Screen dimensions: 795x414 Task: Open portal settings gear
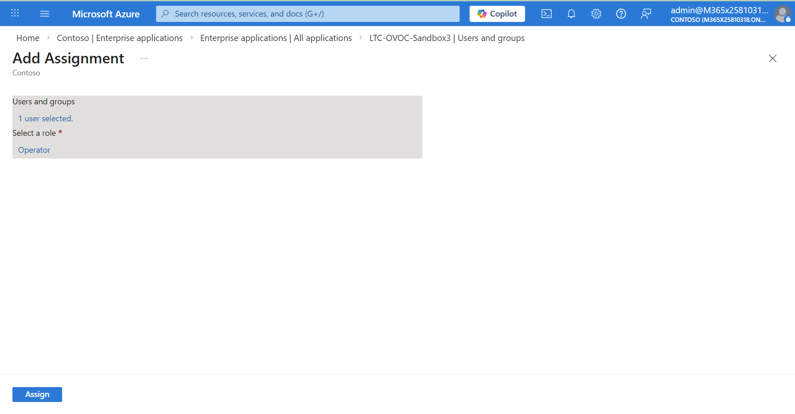pyautogui.click(x=596, y=14)
